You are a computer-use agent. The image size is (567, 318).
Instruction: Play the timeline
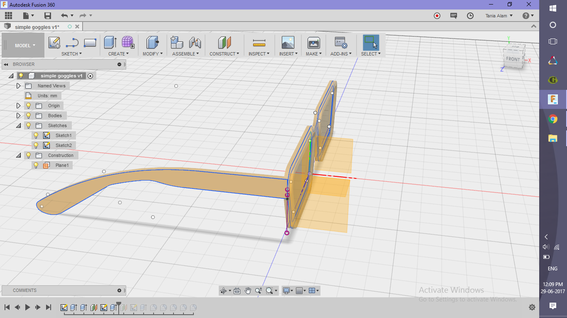pyautogui.click(x=28, y=307)
